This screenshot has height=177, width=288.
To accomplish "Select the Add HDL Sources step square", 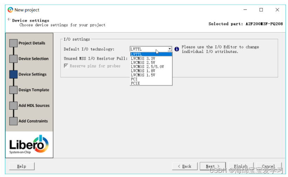I will pyautogui.click(x=13, y=105).
